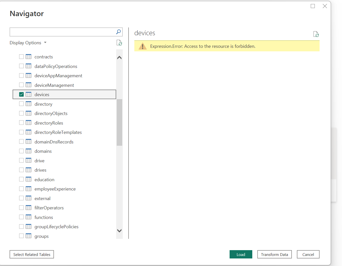Open Transform Data editor

pyautogui.click(x=274, y=254)
